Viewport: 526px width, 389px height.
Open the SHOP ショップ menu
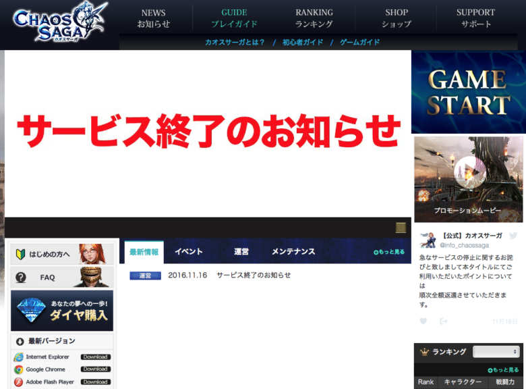[396, 18]
